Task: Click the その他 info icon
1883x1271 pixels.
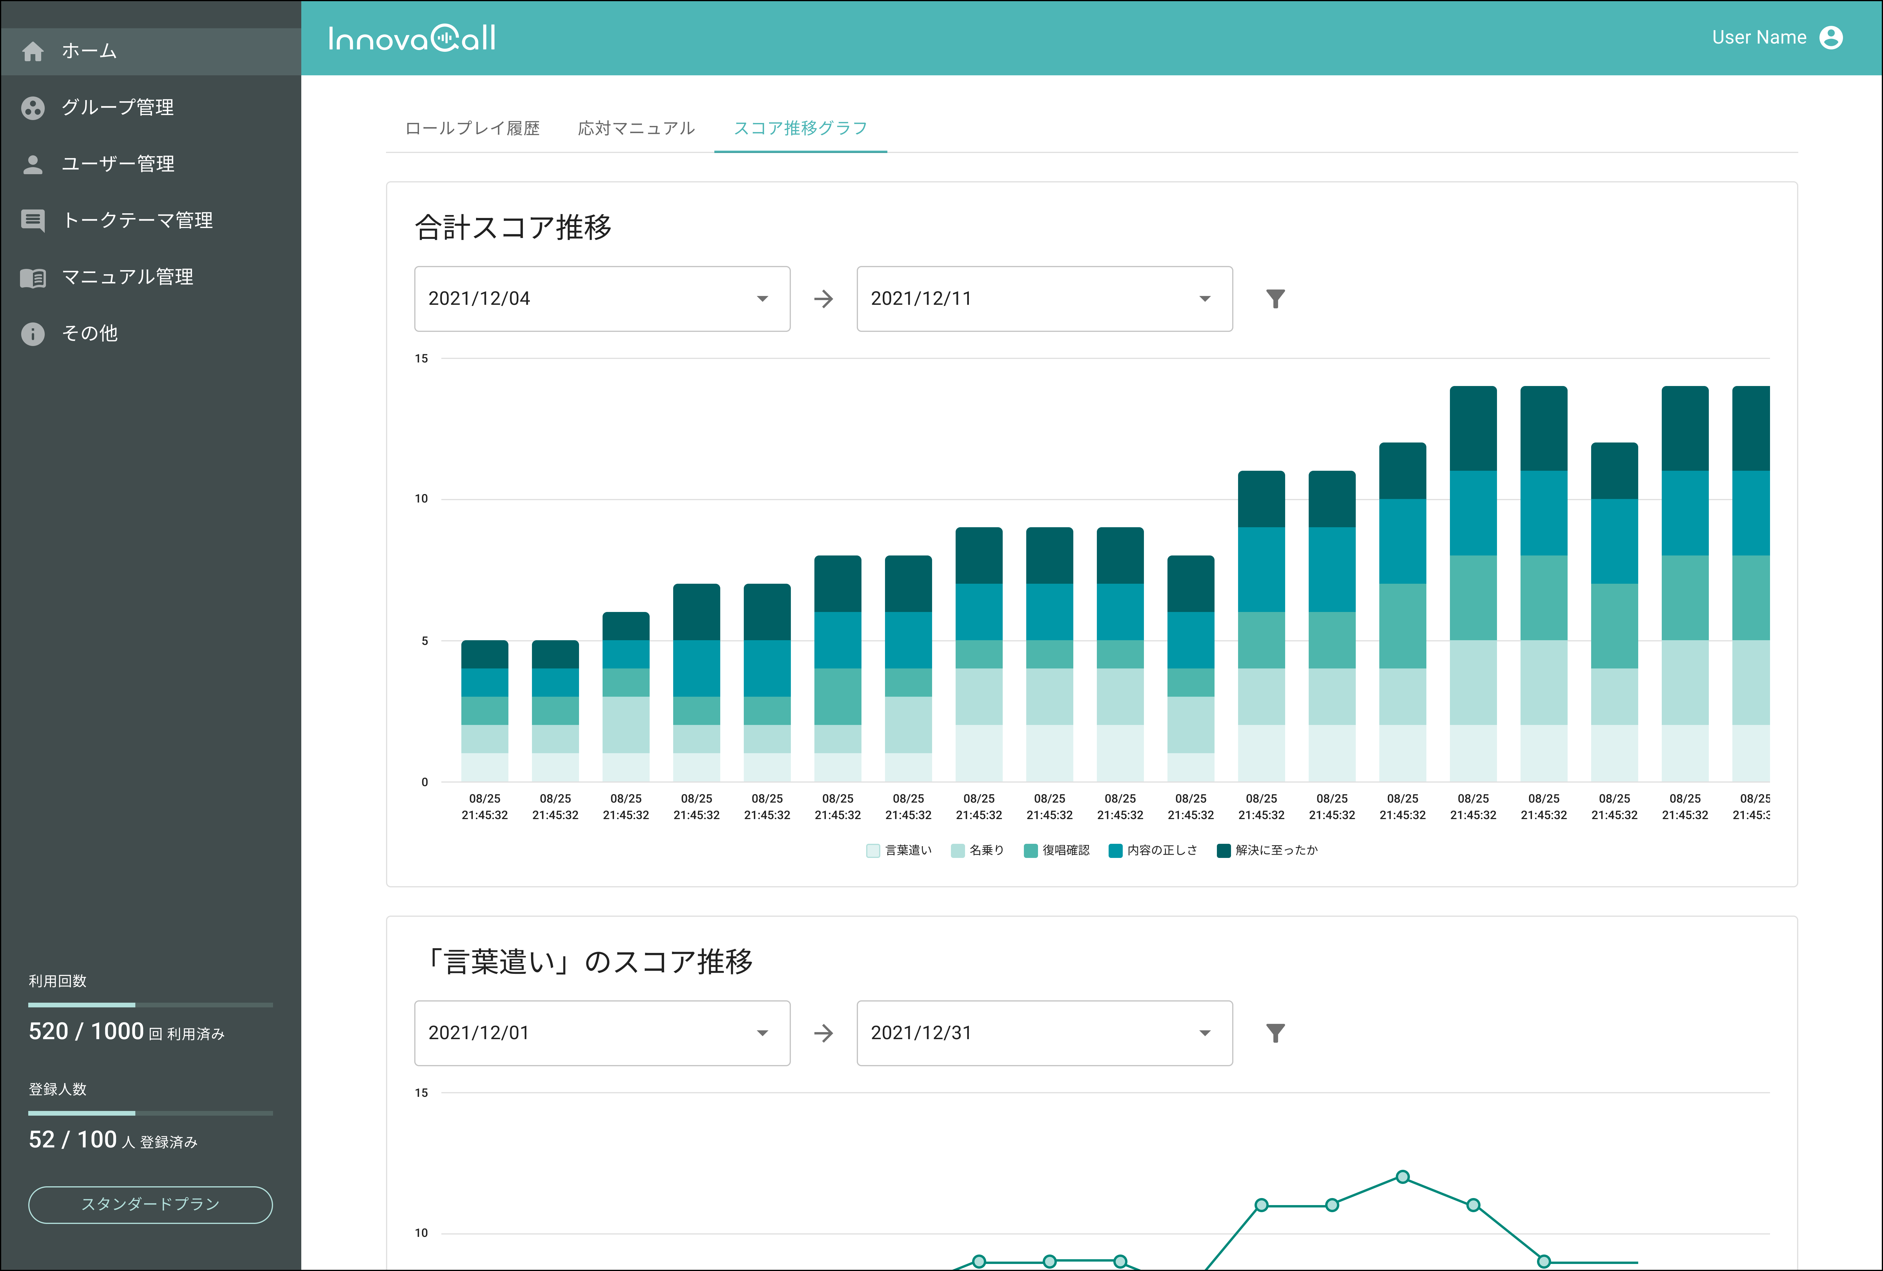Action: tap(32, 334)
